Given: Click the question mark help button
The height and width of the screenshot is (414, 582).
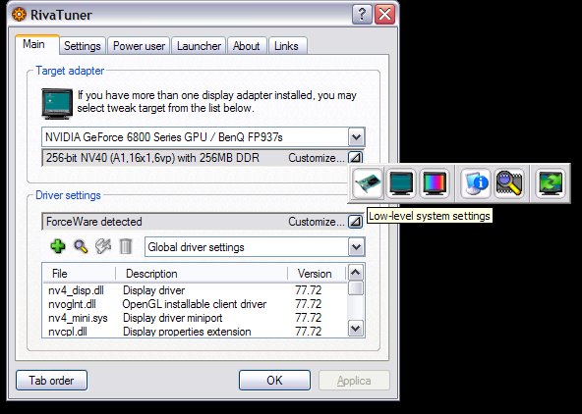Looking at the screenshot, I should [x=362, y=15].
